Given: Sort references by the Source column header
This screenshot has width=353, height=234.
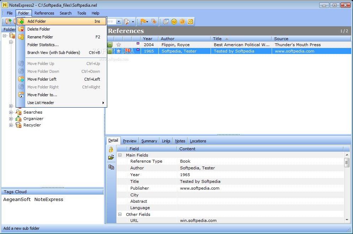Looking at the screenshot, I should pos(311,39).
